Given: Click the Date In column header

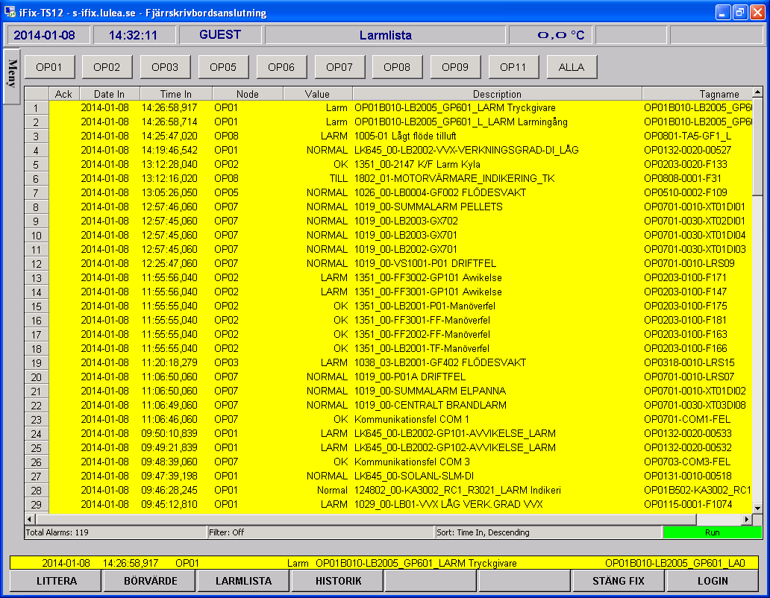Looking at the screenshot, I should pyautogui.click(x=110, y=94).
